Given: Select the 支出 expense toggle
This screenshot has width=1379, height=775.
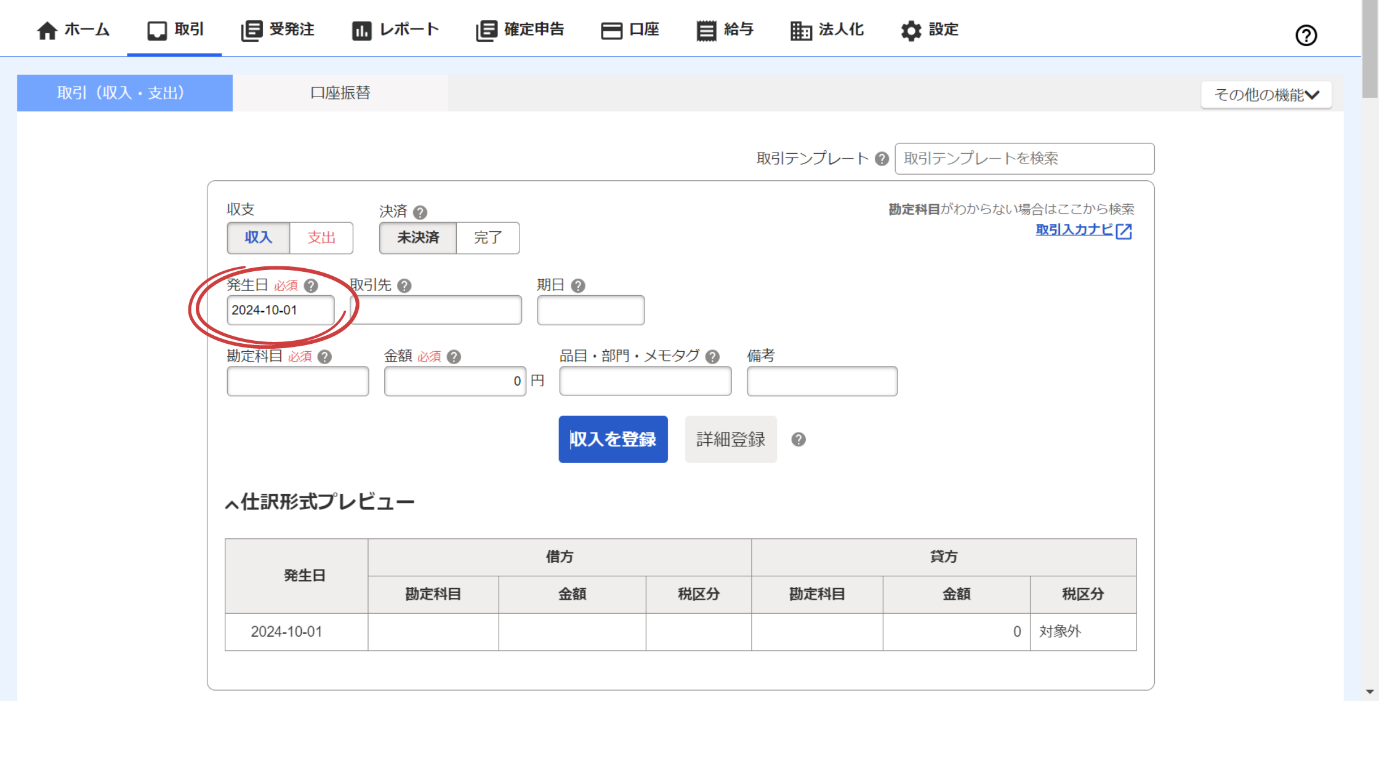Looking at the screenshot, I should 321,238.
